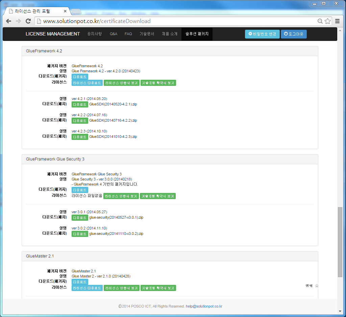Click the scrollbar down arrow
Image resolution: width=346 pixels, height=317 pixels.
[x=340, y=311]
